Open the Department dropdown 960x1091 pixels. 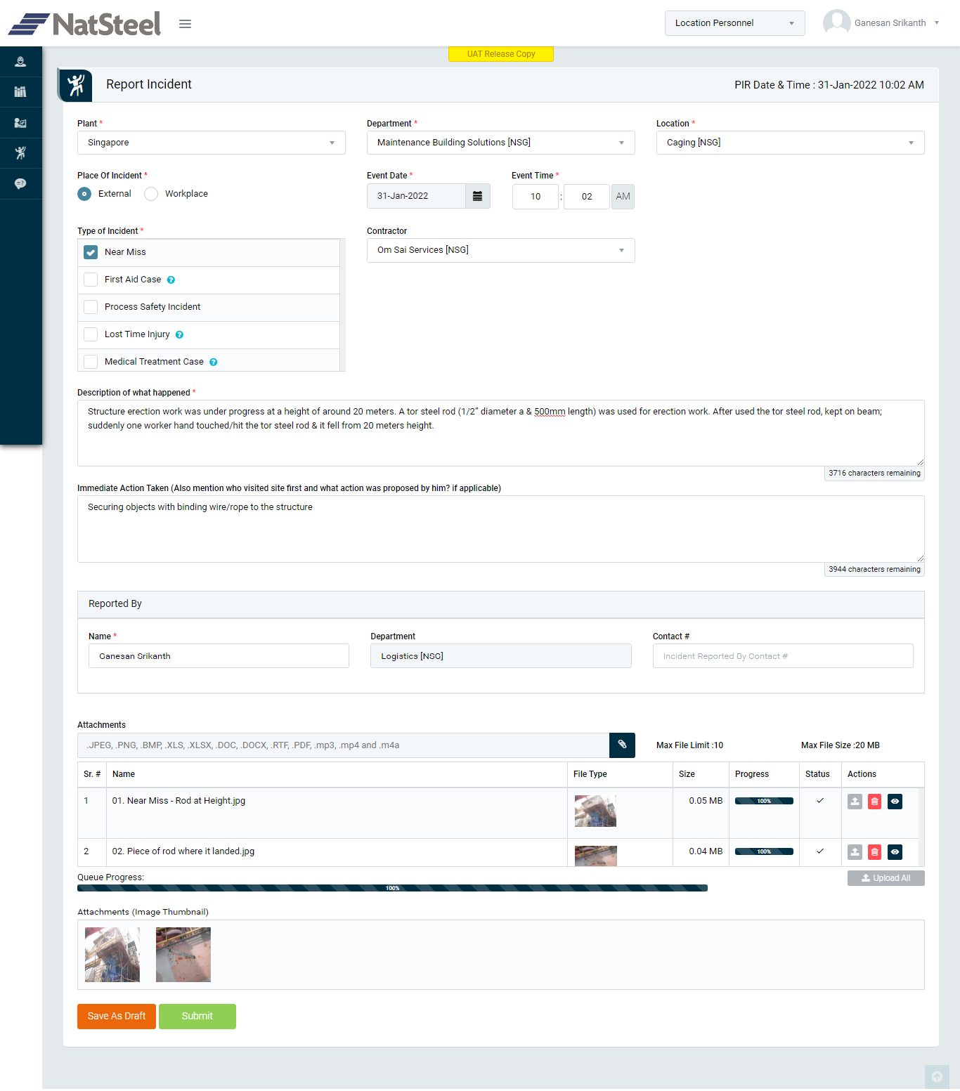(x=501, y=143)
